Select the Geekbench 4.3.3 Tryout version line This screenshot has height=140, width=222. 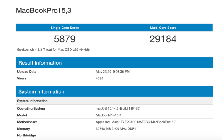coord(53,49)
